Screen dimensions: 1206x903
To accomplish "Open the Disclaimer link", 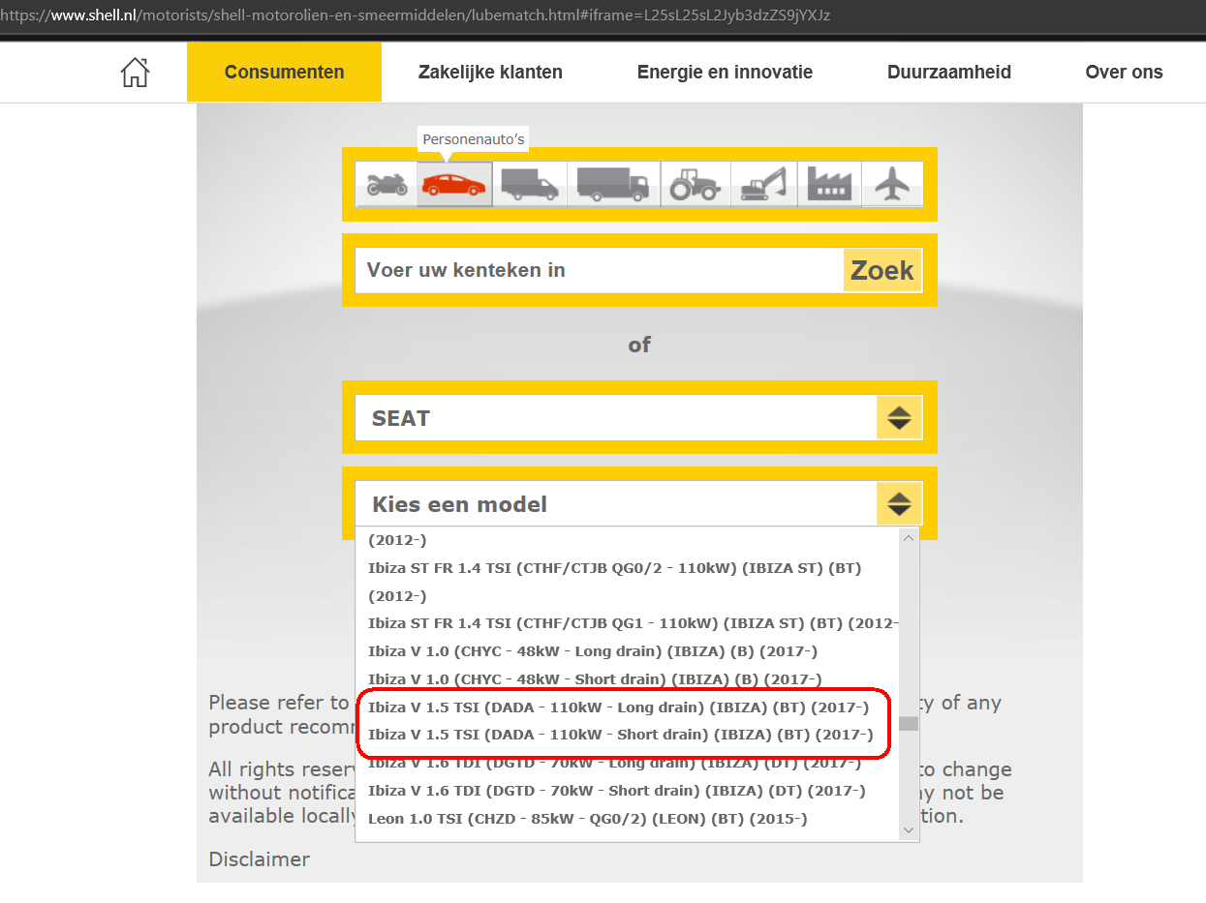I will point(260,859).
